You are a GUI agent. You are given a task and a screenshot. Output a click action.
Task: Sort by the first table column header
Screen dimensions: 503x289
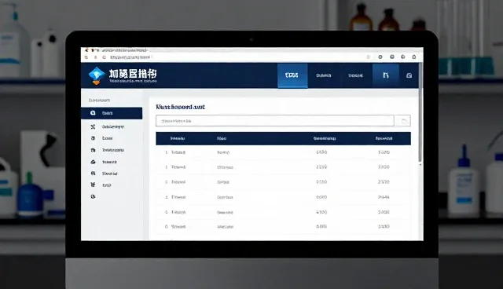pyautogui.click(x=178, y=138)
